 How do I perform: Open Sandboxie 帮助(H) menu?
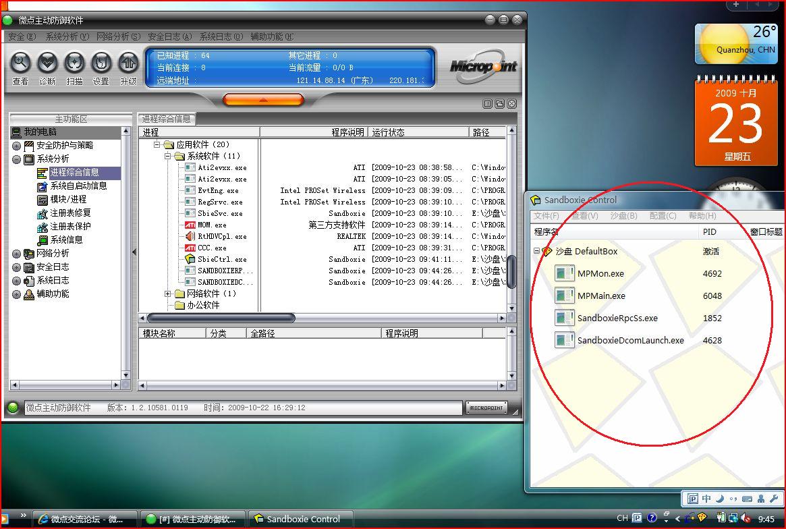[702, 216]
